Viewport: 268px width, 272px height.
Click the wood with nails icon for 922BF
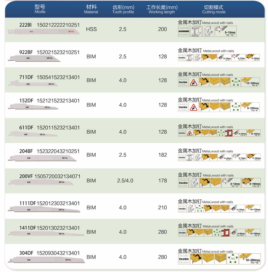205,57
